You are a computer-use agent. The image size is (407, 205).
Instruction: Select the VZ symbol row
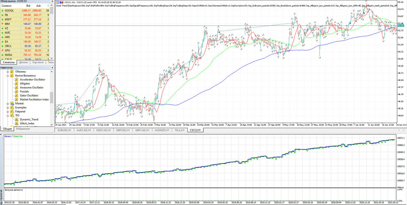(x=25, y=28)
